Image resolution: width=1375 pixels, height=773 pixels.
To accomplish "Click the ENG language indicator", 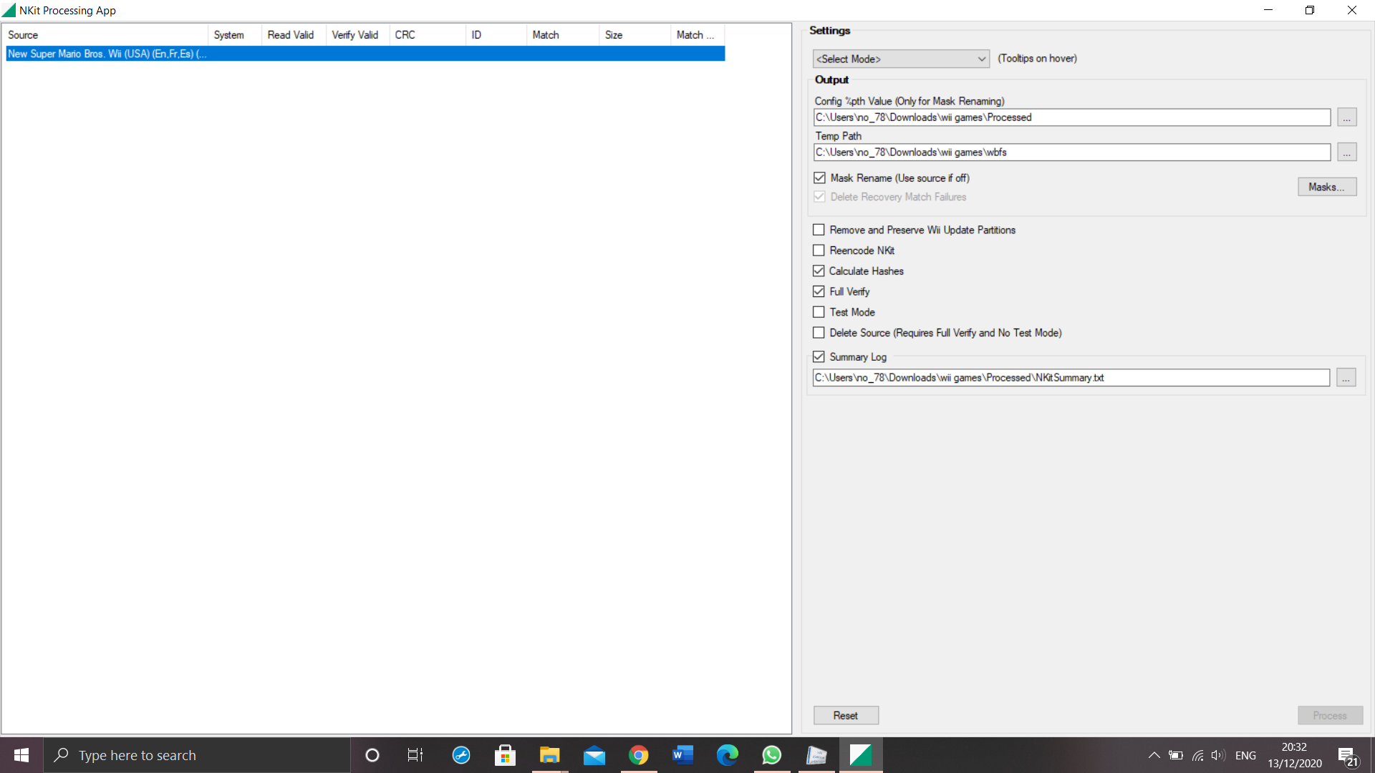I will [x=1245, y=755].
